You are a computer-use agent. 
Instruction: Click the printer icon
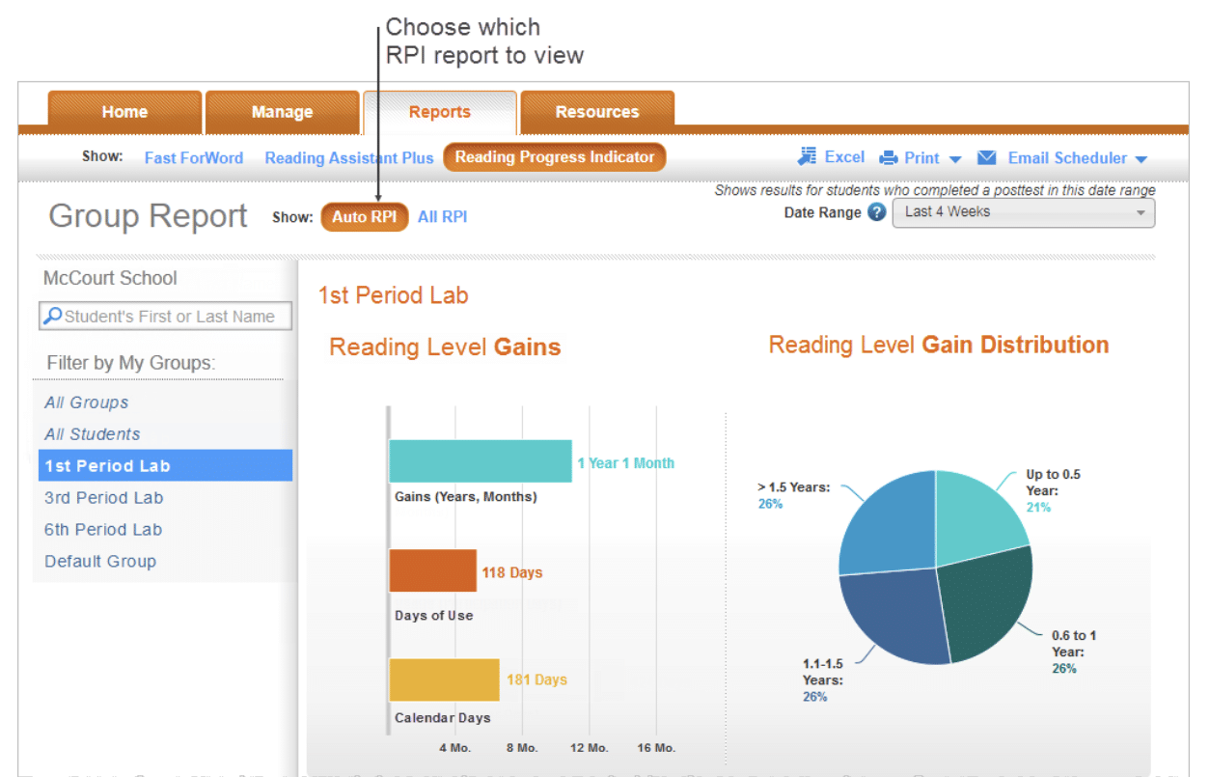click(889, 158)
